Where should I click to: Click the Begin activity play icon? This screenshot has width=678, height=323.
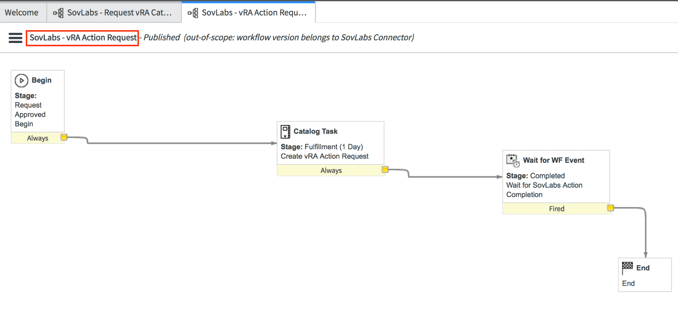pos(21,80)
